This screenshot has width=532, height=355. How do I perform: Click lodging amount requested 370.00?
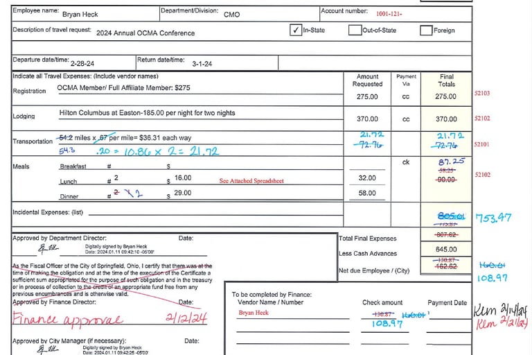(367, 119)
